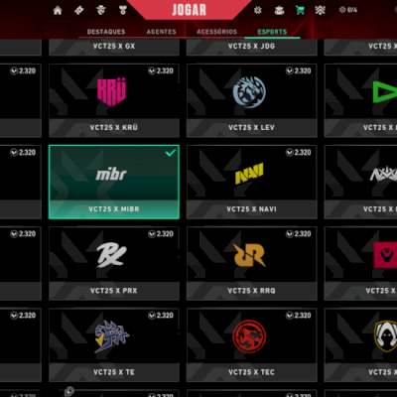Image resolution: width=397 pixels, height=397 pixels.
Task: Select the ESPORTS tab
Action: click(272, 32)
